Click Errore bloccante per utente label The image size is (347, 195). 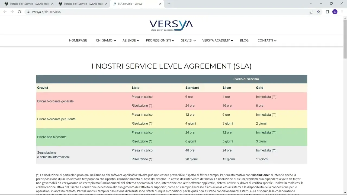(x=56, y=119)
